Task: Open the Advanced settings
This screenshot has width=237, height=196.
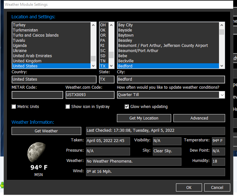Action: [199, 118]
